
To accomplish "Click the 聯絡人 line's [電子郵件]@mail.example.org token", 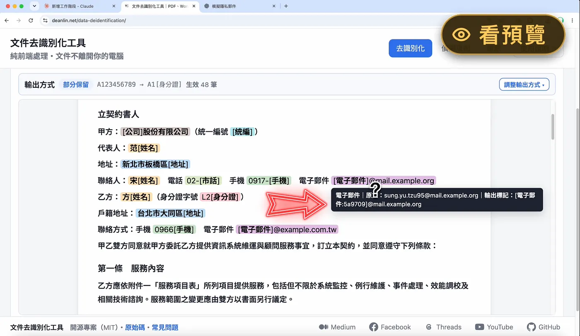I will (384, 181).
